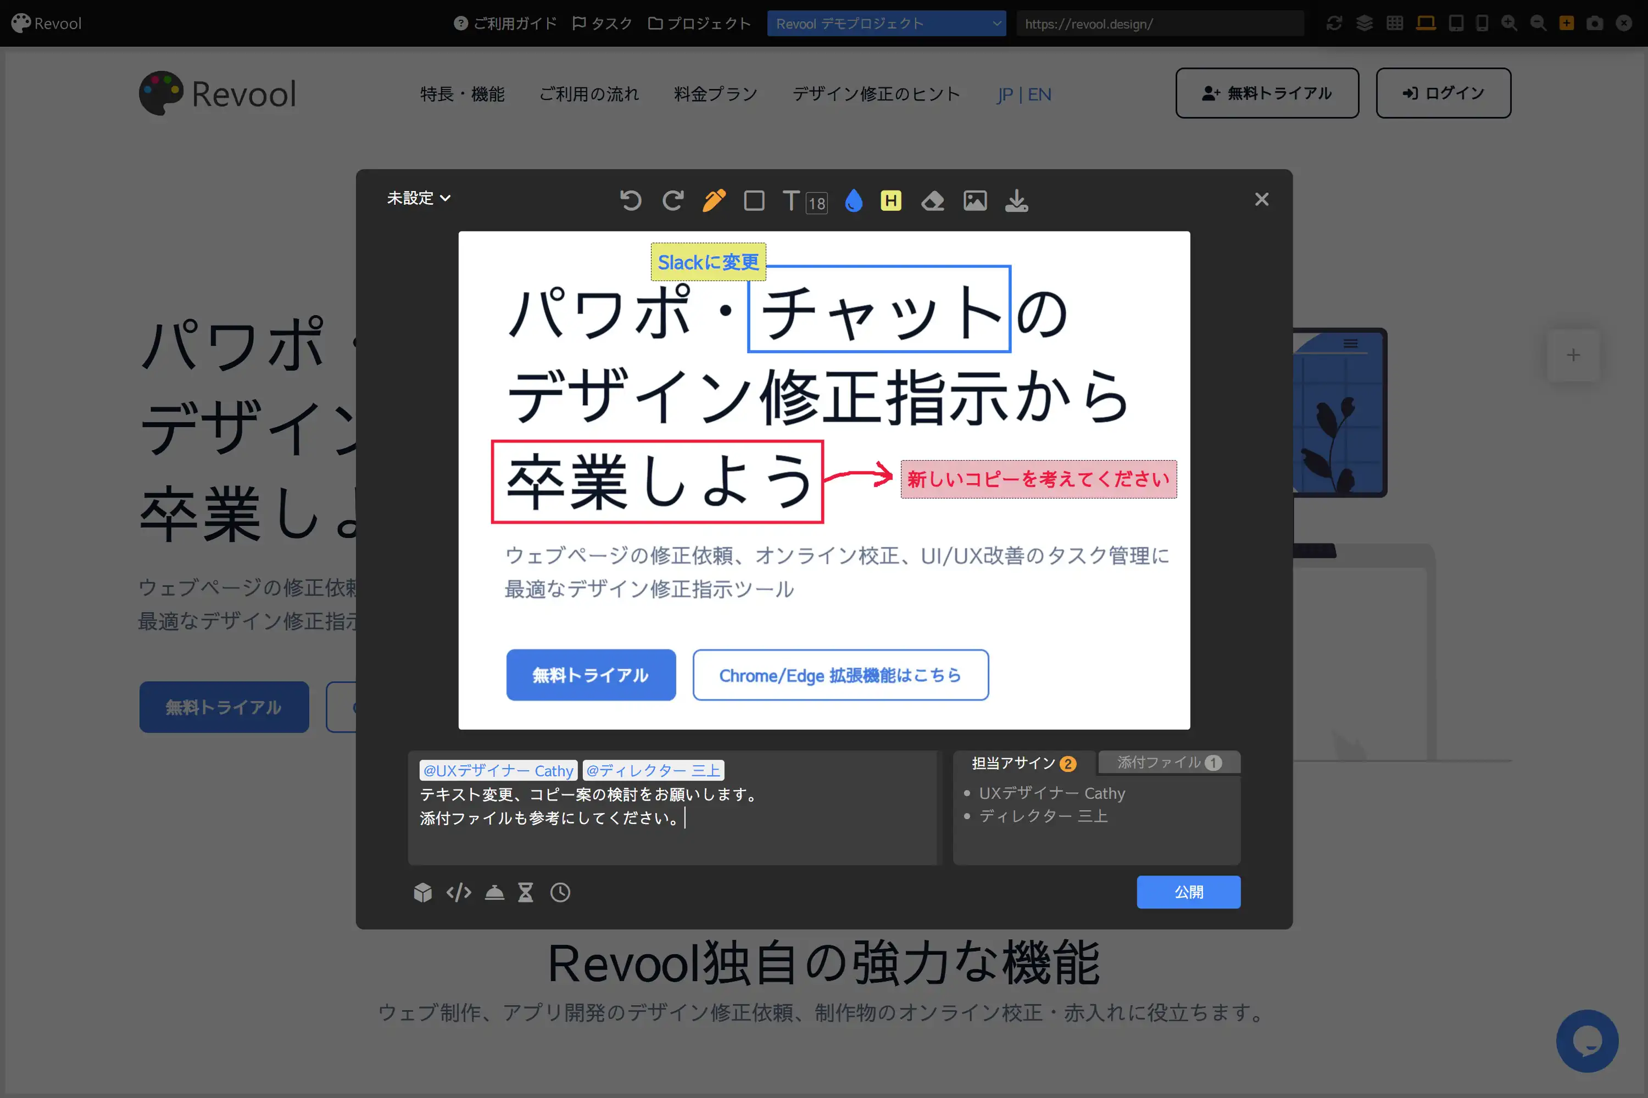Switch to laptop viewport

pyautogui.click(x=1426, y=23)
